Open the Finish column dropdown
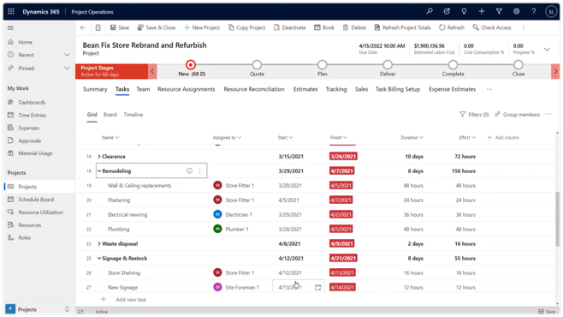Screen dimensions: 563x317 [339, 138]
